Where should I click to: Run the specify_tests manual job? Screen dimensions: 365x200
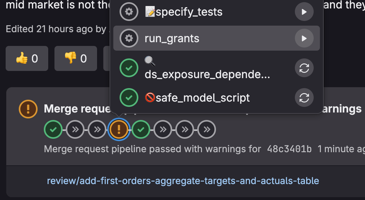tap(304, 12)
